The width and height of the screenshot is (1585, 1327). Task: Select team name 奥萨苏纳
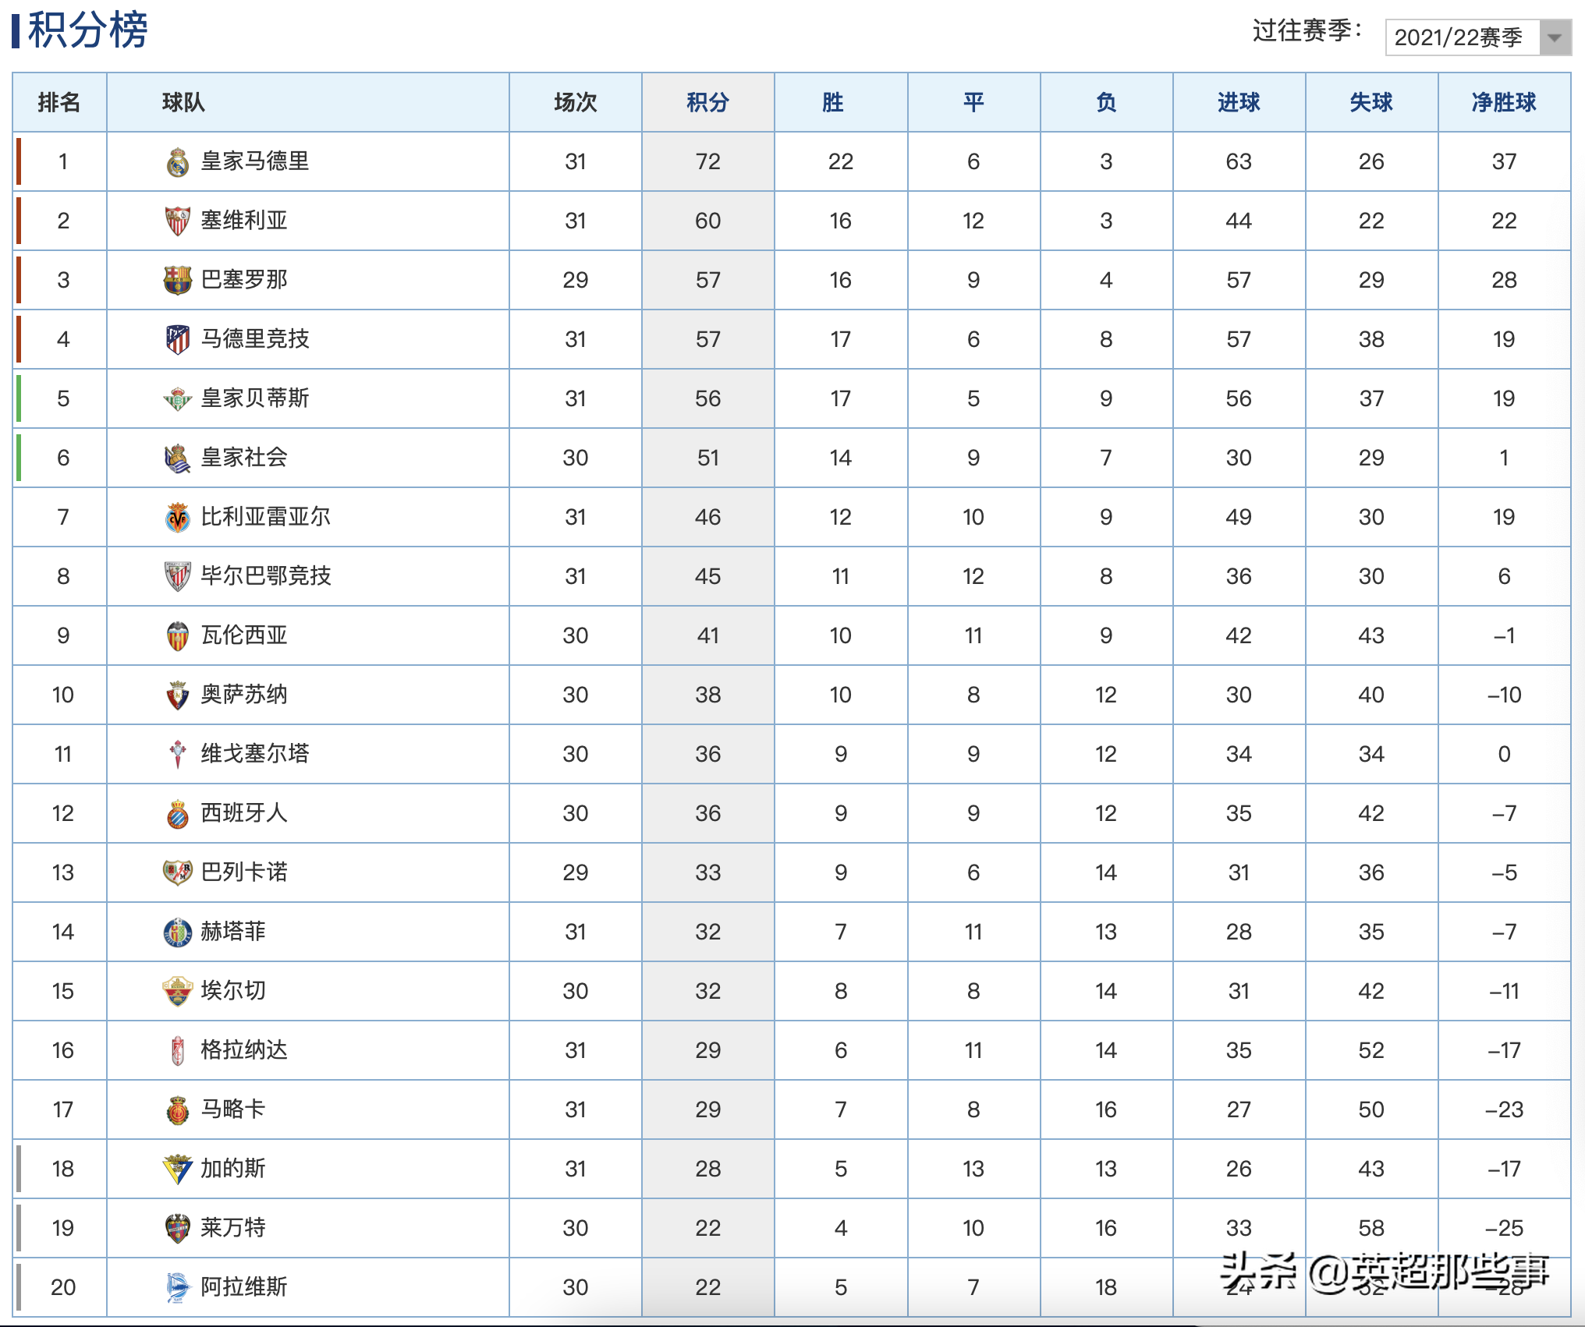tap(244, 695)
